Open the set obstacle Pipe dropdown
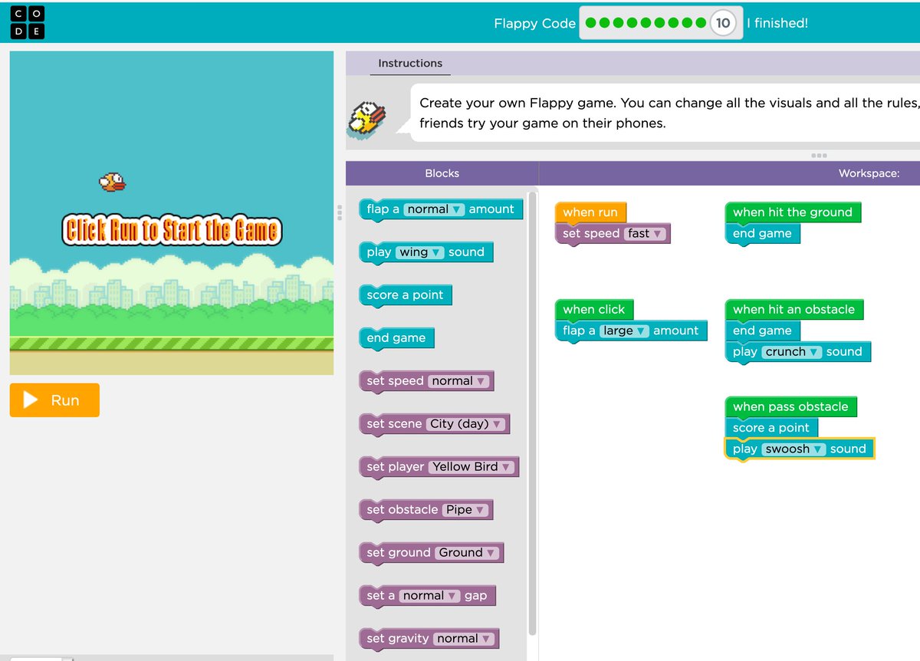Image resolution: width=920 pixels, height=661 pixels. point(465,510)
